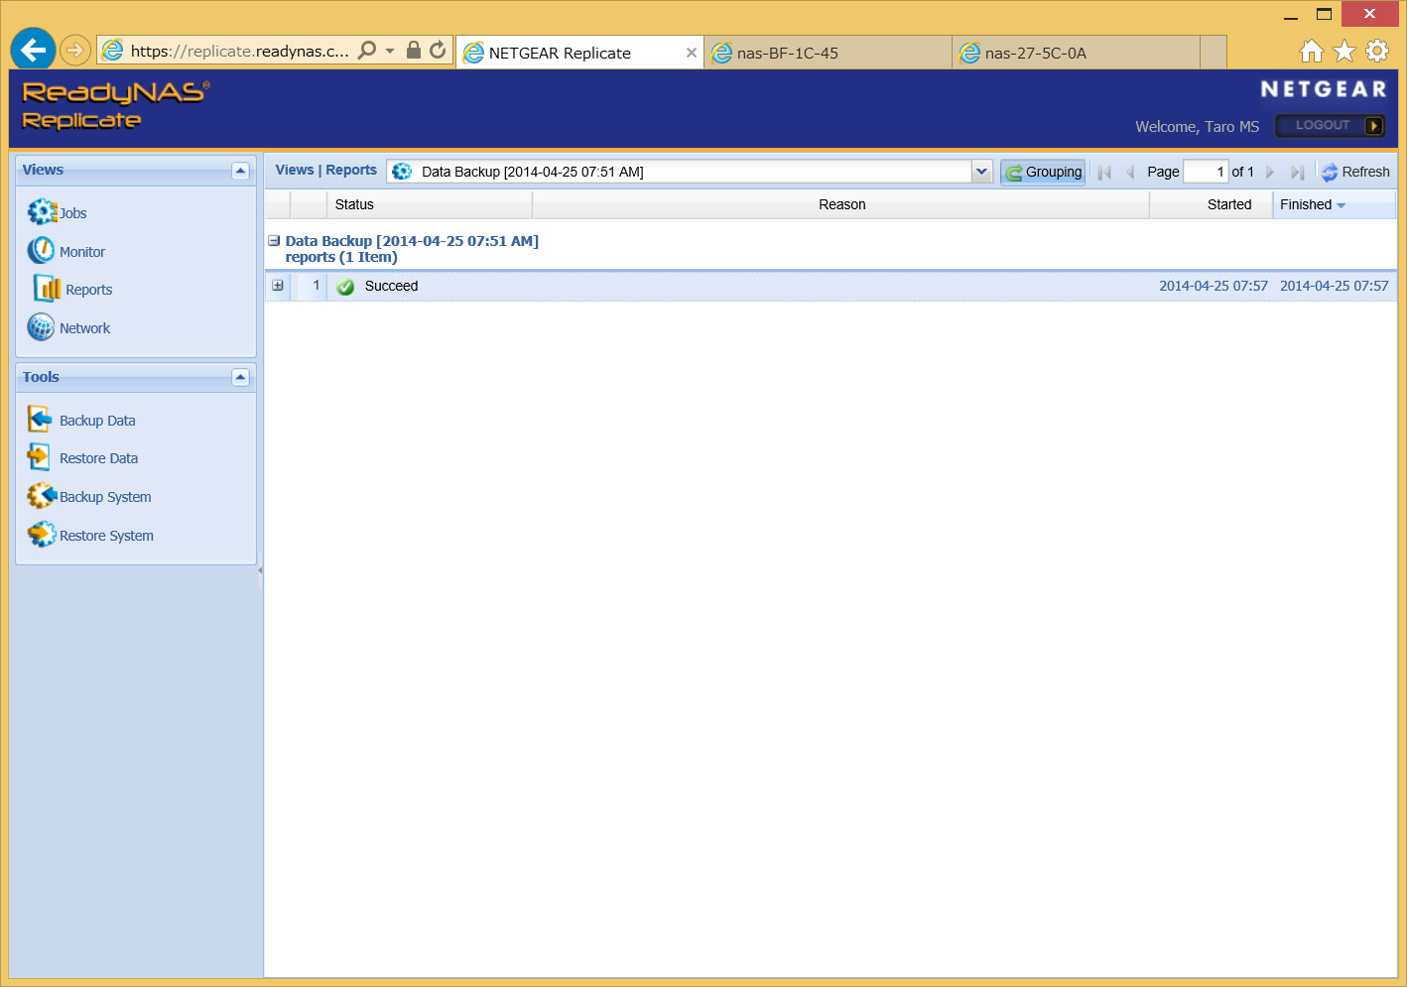The image size is (1407, 987).
Task: Click the Reports bar chart icon
Action: pyautogui.click(x=47, y=289)
